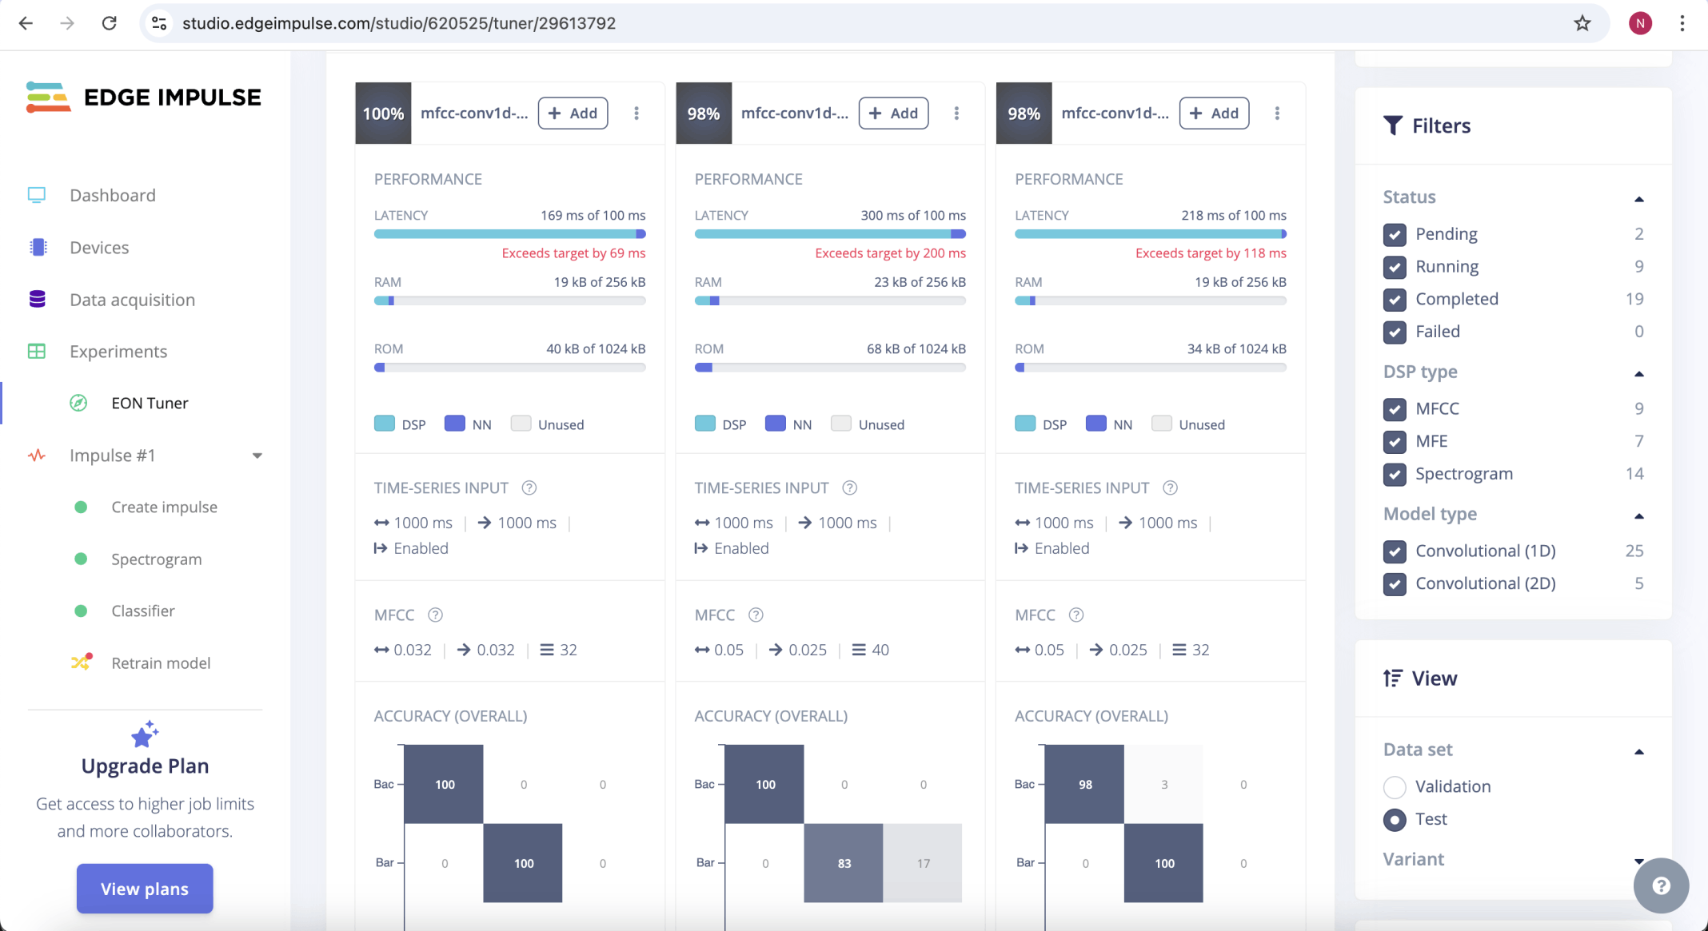Expand the Variant section
Viewport: 1708px width, 931px height.
(1638, 861)
